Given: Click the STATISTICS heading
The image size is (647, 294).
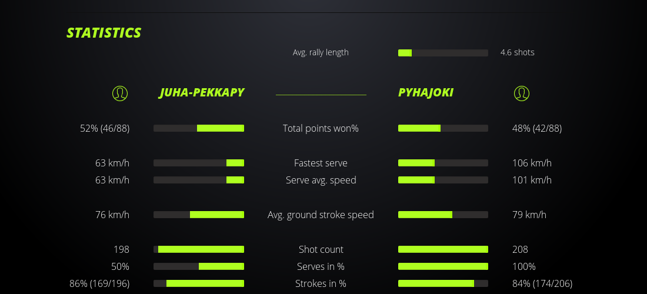Looking at the screenshot, I should 104,33.
